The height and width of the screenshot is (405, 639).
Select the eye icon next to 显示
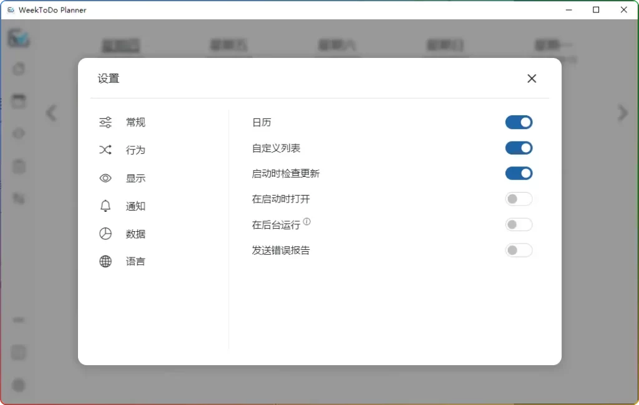pos(105,178)
